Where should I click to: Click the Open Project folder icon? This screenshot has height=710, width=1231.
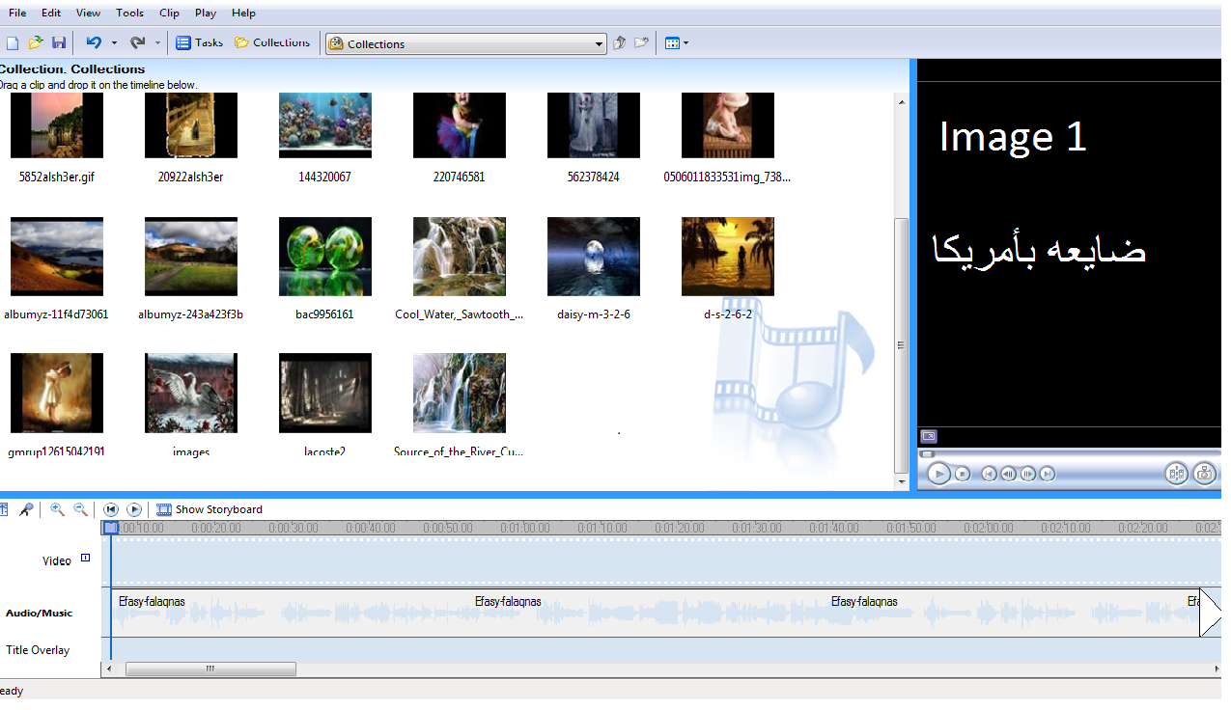36,43
